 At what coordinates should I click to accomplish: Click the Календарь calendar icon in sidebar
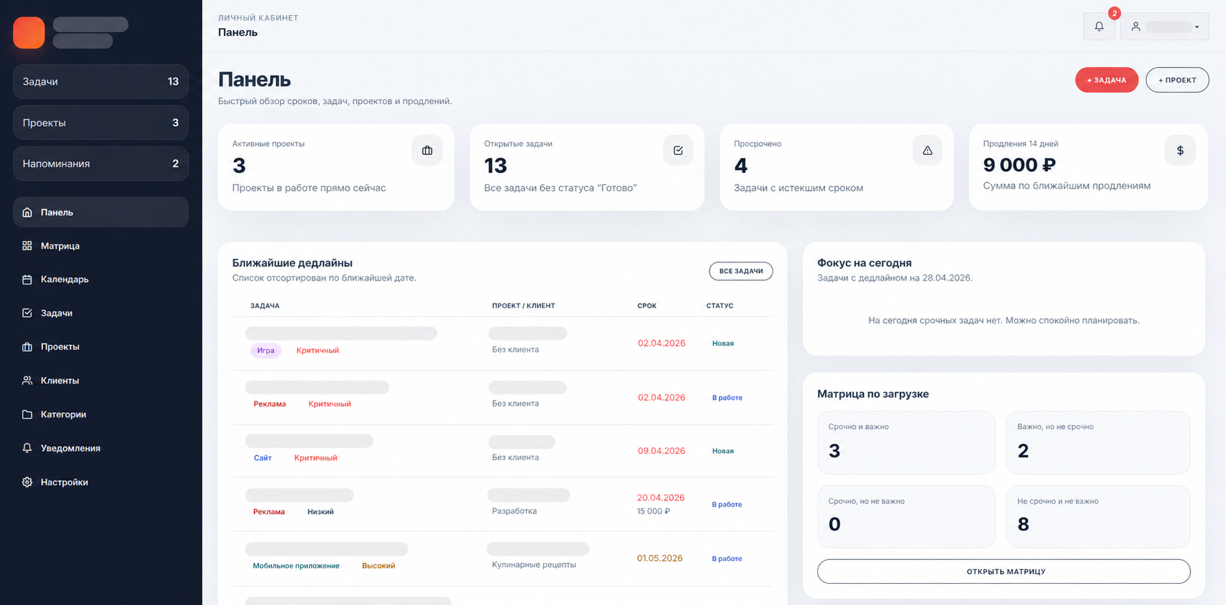pyautogui.click(x=27, y=279)
